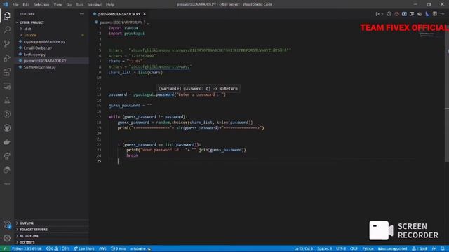Open notifications bell in status bar
The height and width of the screenshot is (252, 449).
point(443,249)
